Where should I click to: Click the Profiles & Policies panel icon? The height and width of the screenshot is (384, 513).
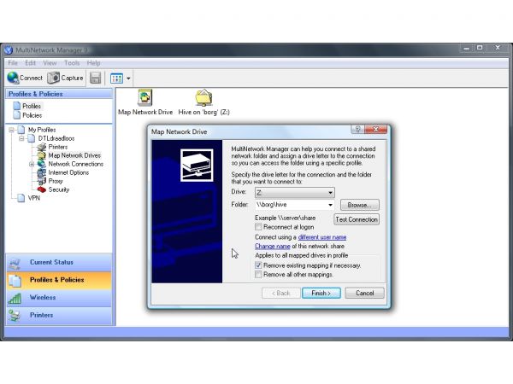(x=15, y=280)
